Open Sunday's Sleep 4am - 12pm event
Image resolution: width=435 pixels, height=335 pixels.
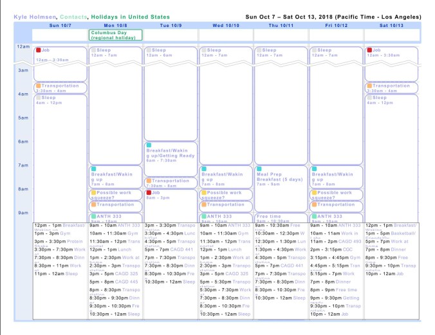60,158
